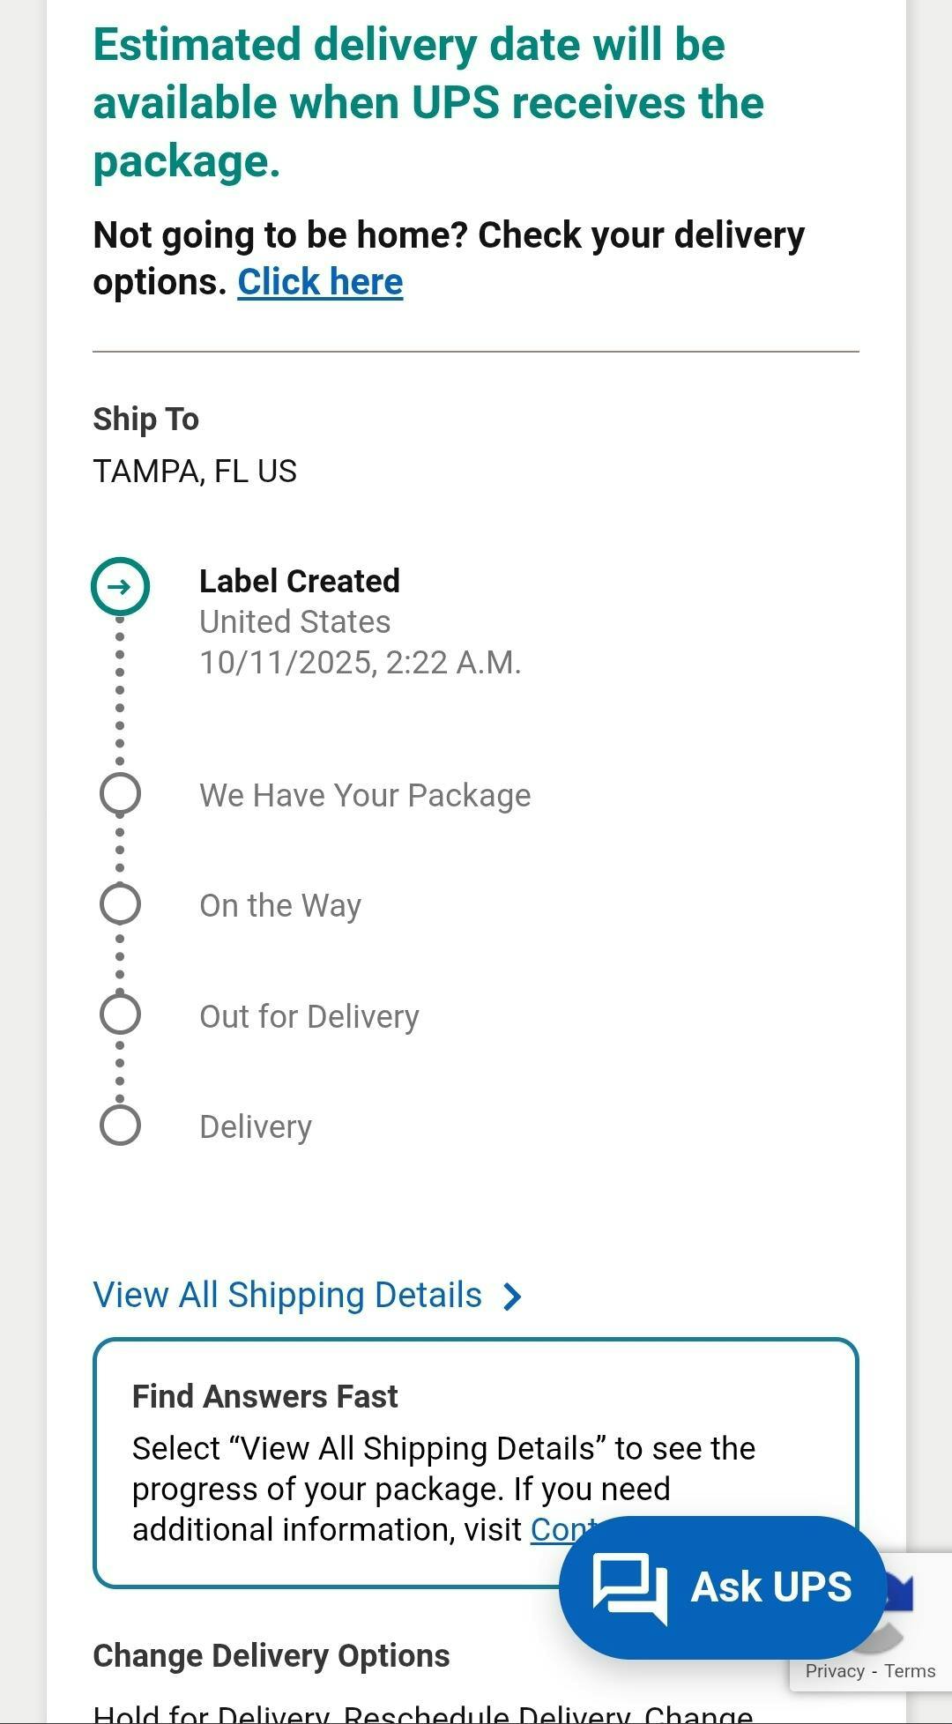Tap the Out for Delivery step label

(309, 1016)
